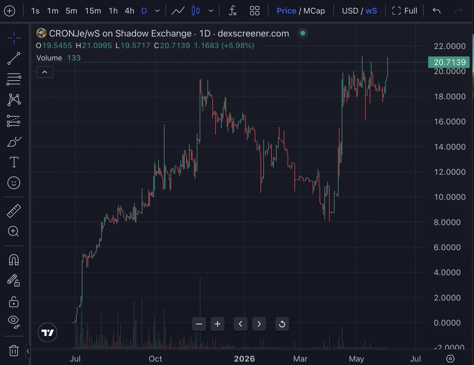Toggle stay in drawing mode
This screenshot has width=474, height=365.
click(14, 280)
